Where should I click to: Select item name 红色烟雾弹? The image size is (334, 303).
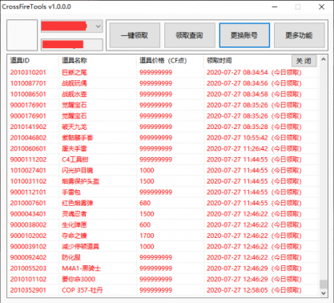78,203
